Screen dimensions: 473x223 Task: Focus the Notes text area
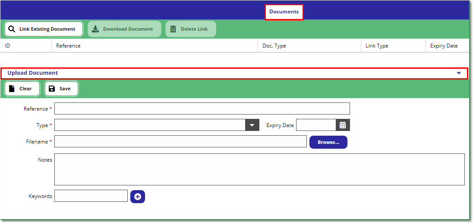[x=259, y=169]
